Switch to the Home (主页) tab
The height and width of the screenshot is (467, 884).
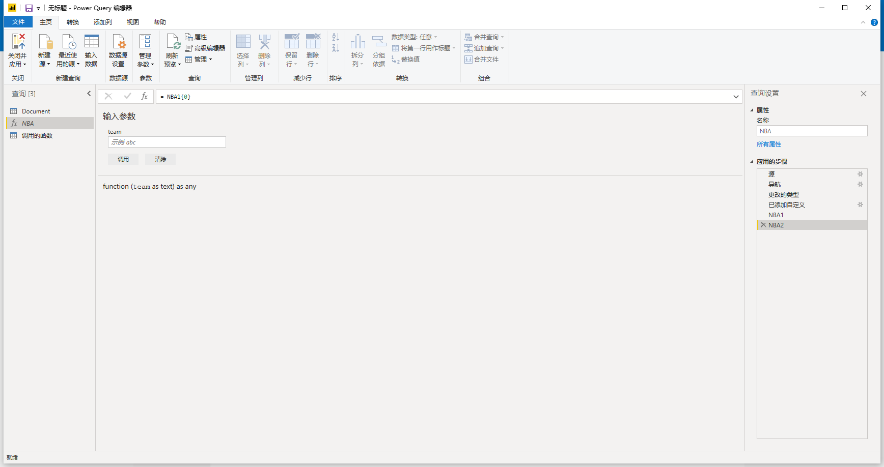pyautogui.click(x=46, y=22)
